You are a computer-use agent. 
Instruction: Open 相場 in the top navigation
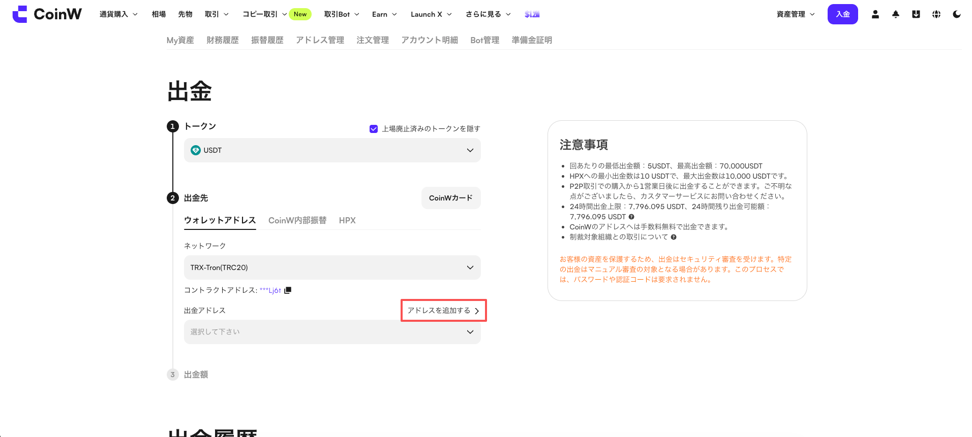coord(159,14)
